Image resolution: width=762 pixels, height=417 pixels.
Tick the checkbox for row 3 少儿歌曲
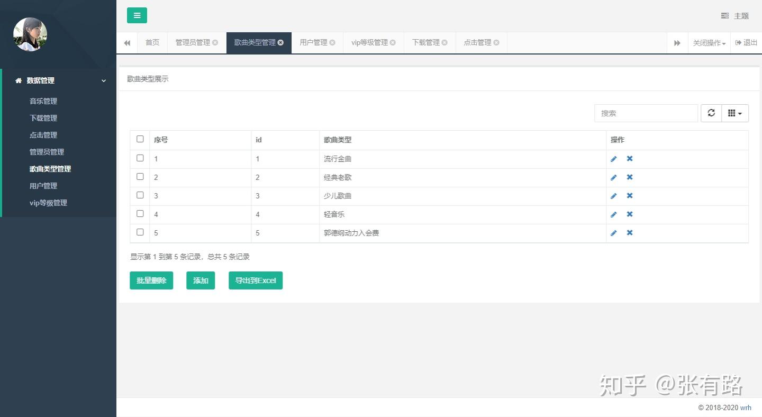140,195
